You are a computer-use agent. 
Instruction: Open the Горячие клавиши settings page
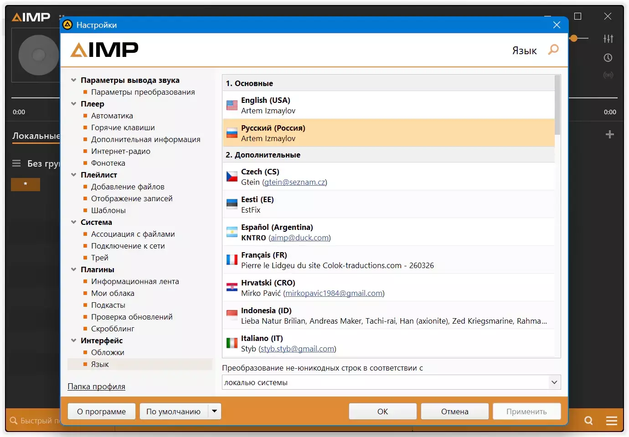click(123, 127)
